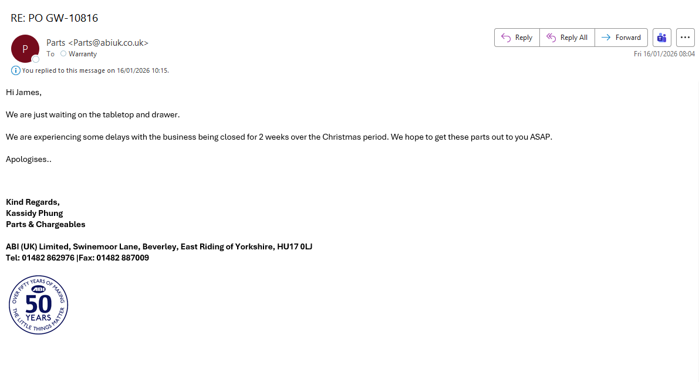Screen dimensions: 699x382
Task: Click the fax number 01482 887009
Action: (x=123, y=258)
